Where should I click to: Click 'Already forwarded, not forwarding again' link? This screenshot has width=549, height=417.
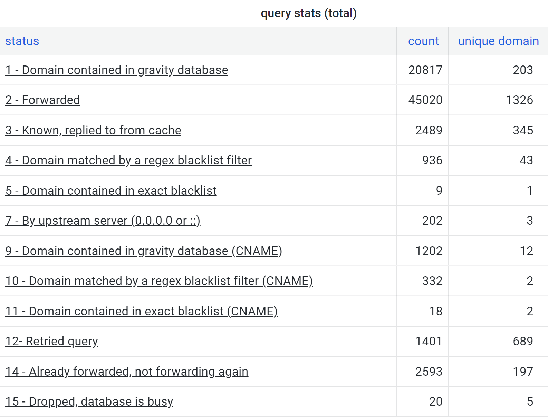(126, 372)
